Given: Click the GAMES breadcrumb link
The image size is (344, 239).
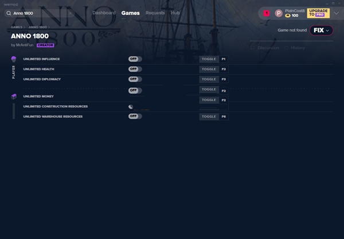Looking at the screenshot, I should tap(17, 27).
